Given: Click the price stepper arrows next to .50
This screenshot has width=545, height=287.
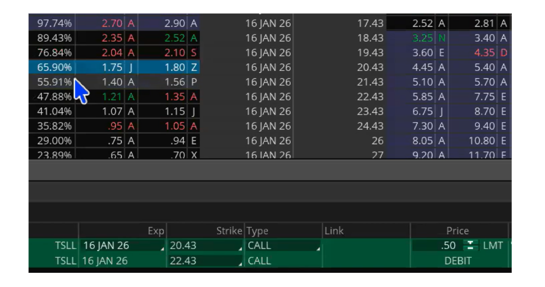Looking at the screenshot, I should (470, 246).
